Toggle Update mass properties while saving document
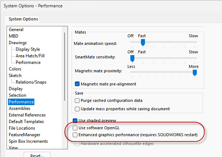 click(77, 109)
